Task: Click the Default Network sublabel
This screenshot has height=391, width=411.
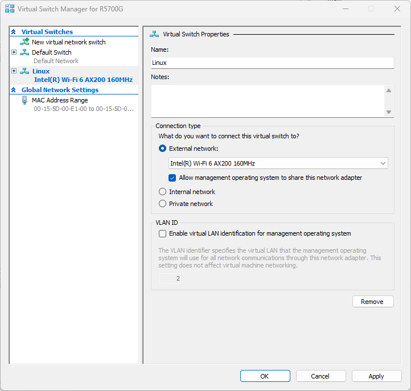Action: 56,61
